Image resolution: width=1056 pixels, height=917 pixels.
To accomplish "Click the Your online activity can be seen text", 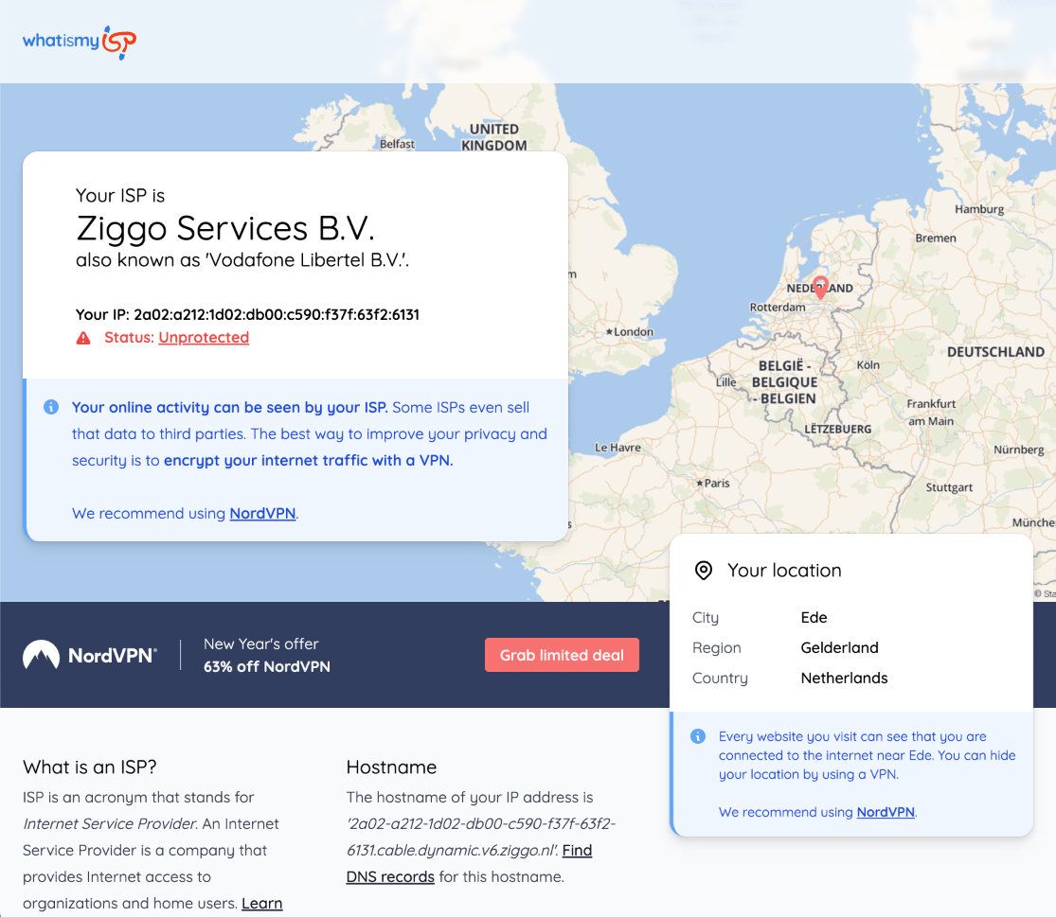I will click(229, 408).
